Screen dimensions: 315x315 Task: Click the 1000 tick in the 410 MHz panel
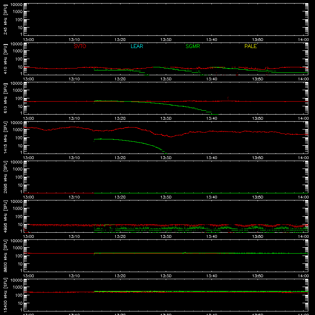(x=18, y=51)
